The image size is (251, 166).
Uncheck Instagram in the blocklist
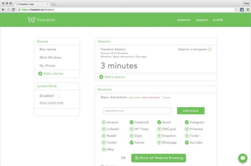pyautogui.click(x=187, y=122)
